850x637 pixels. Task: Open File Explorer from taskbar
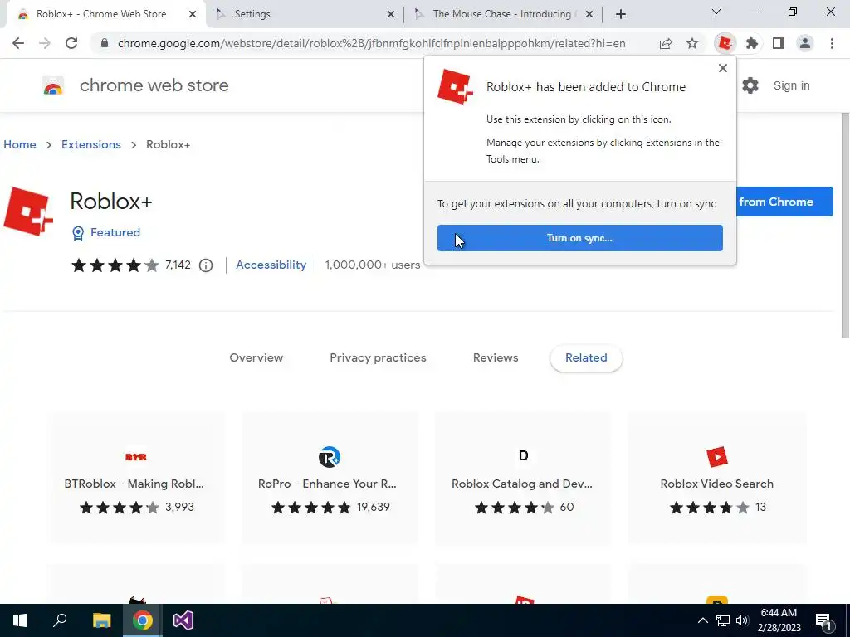pos(101,620)
